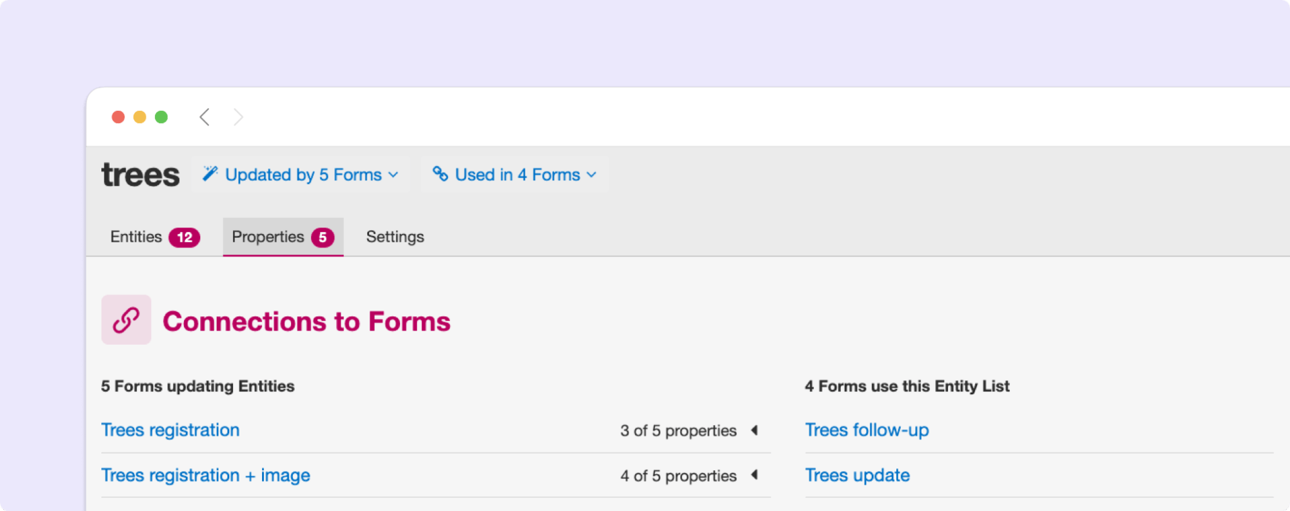The height and width of the screenshot is (511, 1290).
Task: Click the link icon beside Used in 4 Forms
Action: tap(441, 174)
